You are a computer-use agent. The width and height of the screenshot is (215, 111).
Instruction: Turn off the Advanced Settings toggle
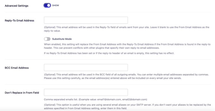click(x=47, y=5)
